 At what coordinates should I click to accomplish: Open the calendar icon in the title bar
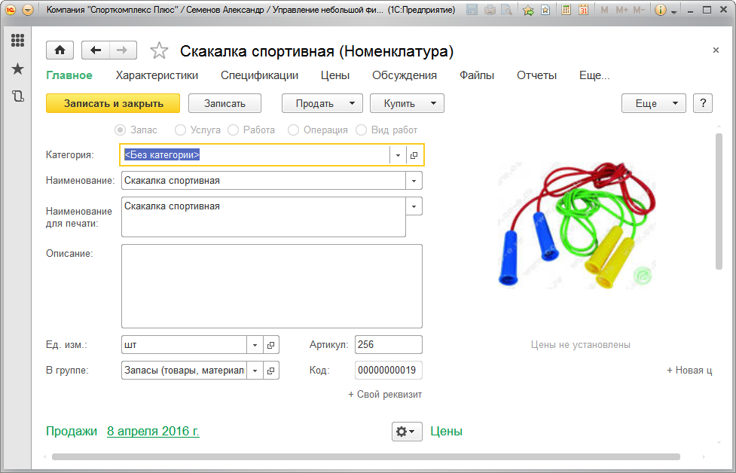click(x=583, y=11)
